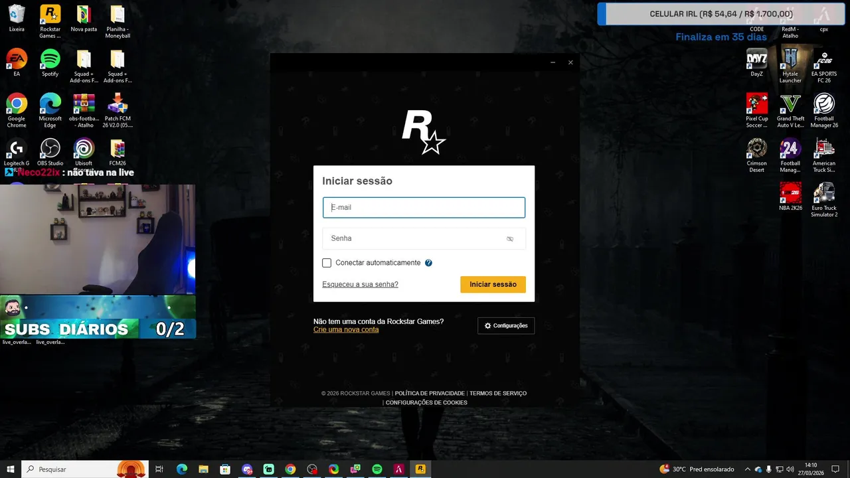Select the Rockstar Games desktop shortcut
The height and width of the screenshot is (478, 850).
50,21
